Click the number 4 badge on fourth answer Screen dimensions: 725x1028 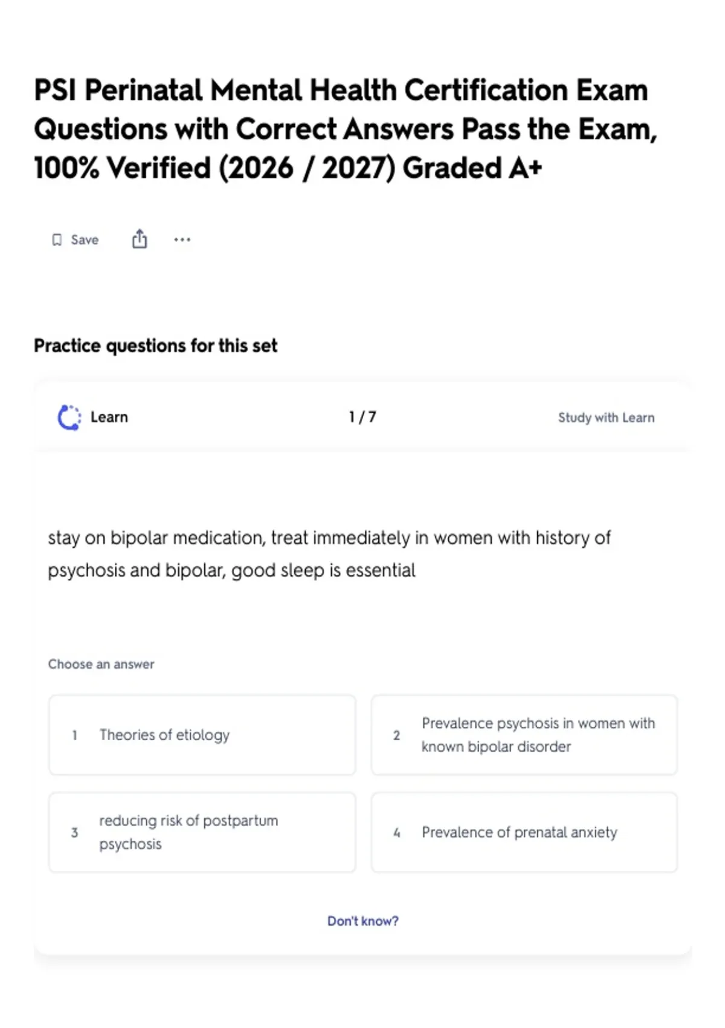(396, 833)
